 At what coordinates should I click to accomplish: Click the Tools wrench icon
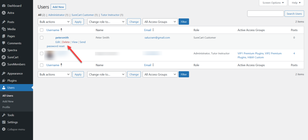coord(4,115)
